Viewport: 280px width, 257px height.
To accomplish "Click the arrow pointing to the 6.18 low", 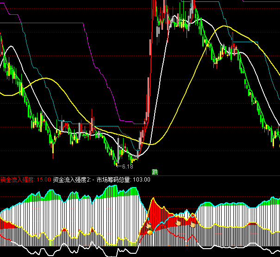I will (118, 166).
